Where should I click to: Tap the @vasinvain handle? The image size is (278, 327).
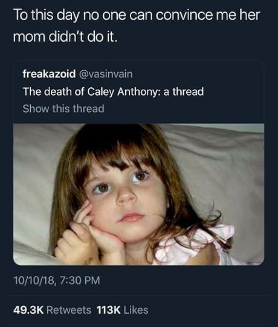(x=106, y=74)
